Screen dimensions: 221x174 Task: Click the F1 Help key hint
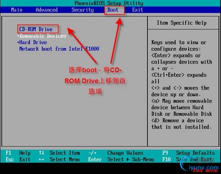click(18, 153)
